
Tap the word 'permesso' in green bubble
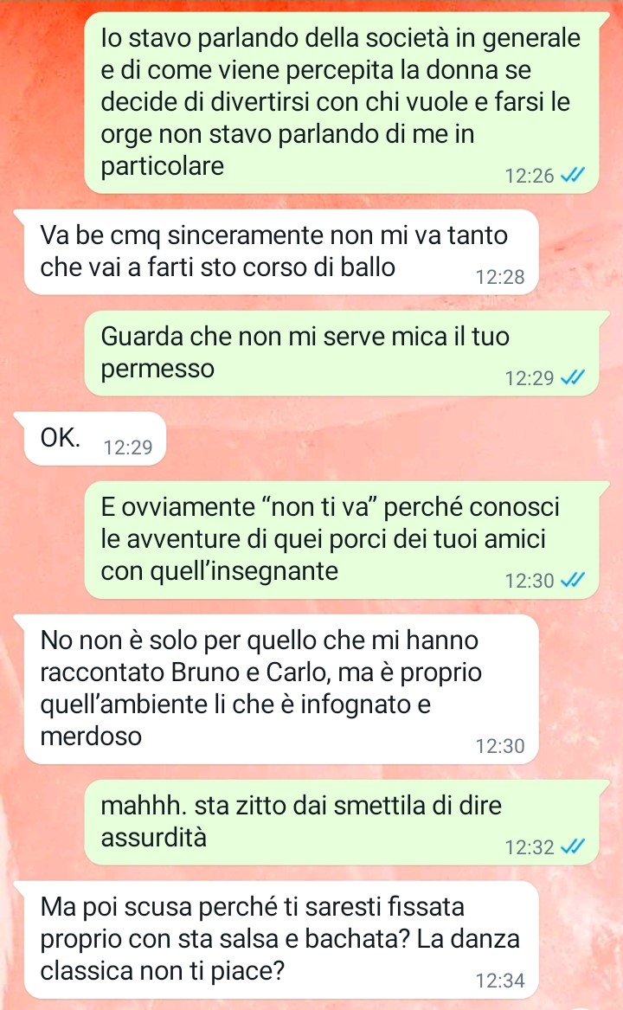[x=157, y=369]
